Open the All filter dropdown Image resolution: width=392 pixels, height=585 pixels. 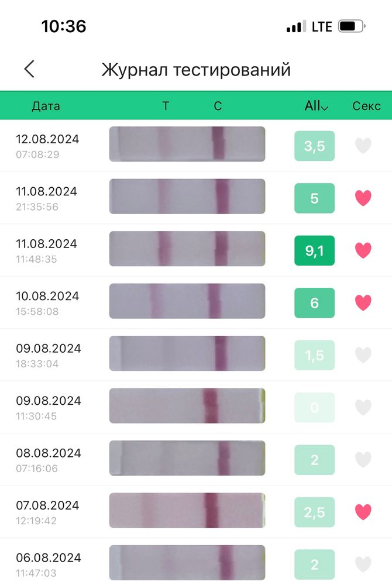316,106
